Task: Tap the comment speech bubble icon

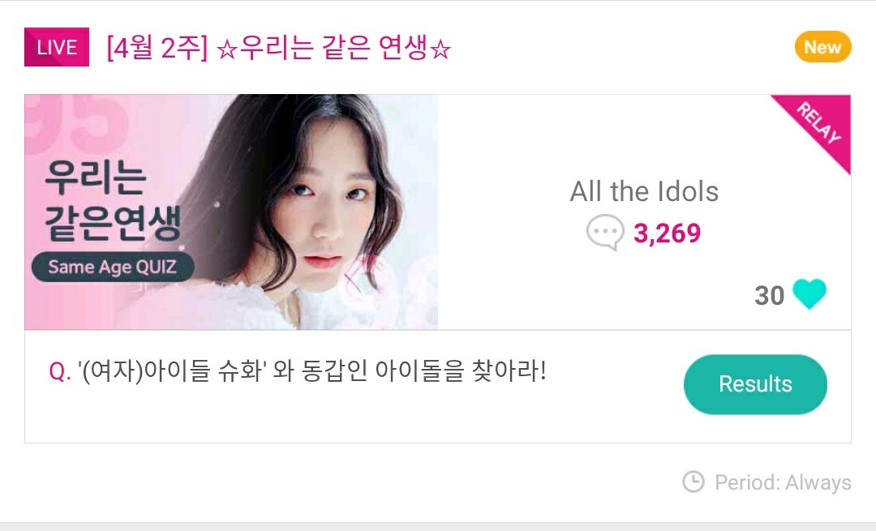Action: tap(605, 233)
